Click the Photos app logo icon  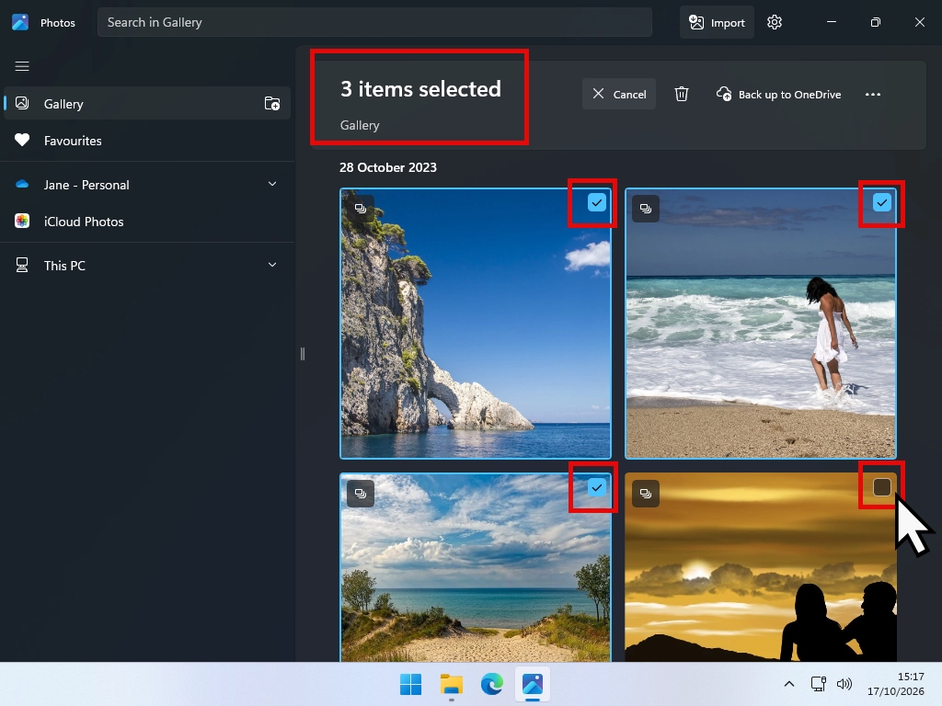click(x=20, y=22)
